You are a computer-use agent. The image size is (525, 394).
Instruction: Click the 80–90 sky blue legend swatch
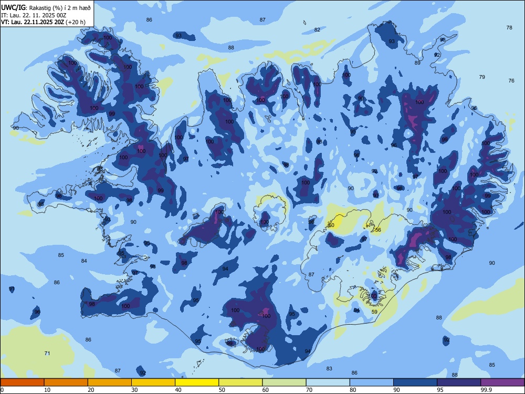click(x=372, y=382)
